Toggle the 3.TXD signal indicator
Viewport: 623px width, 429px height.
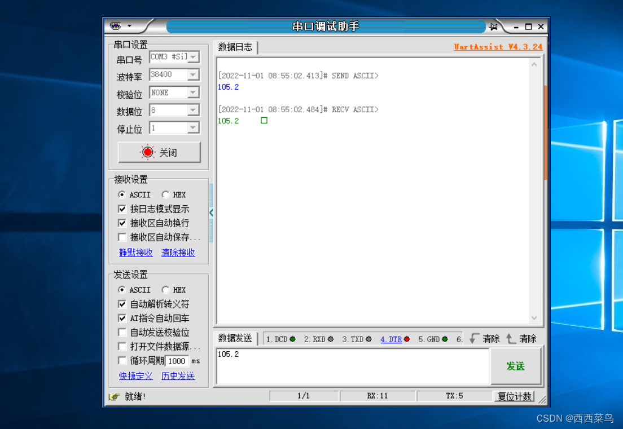(x=368, y=339)
